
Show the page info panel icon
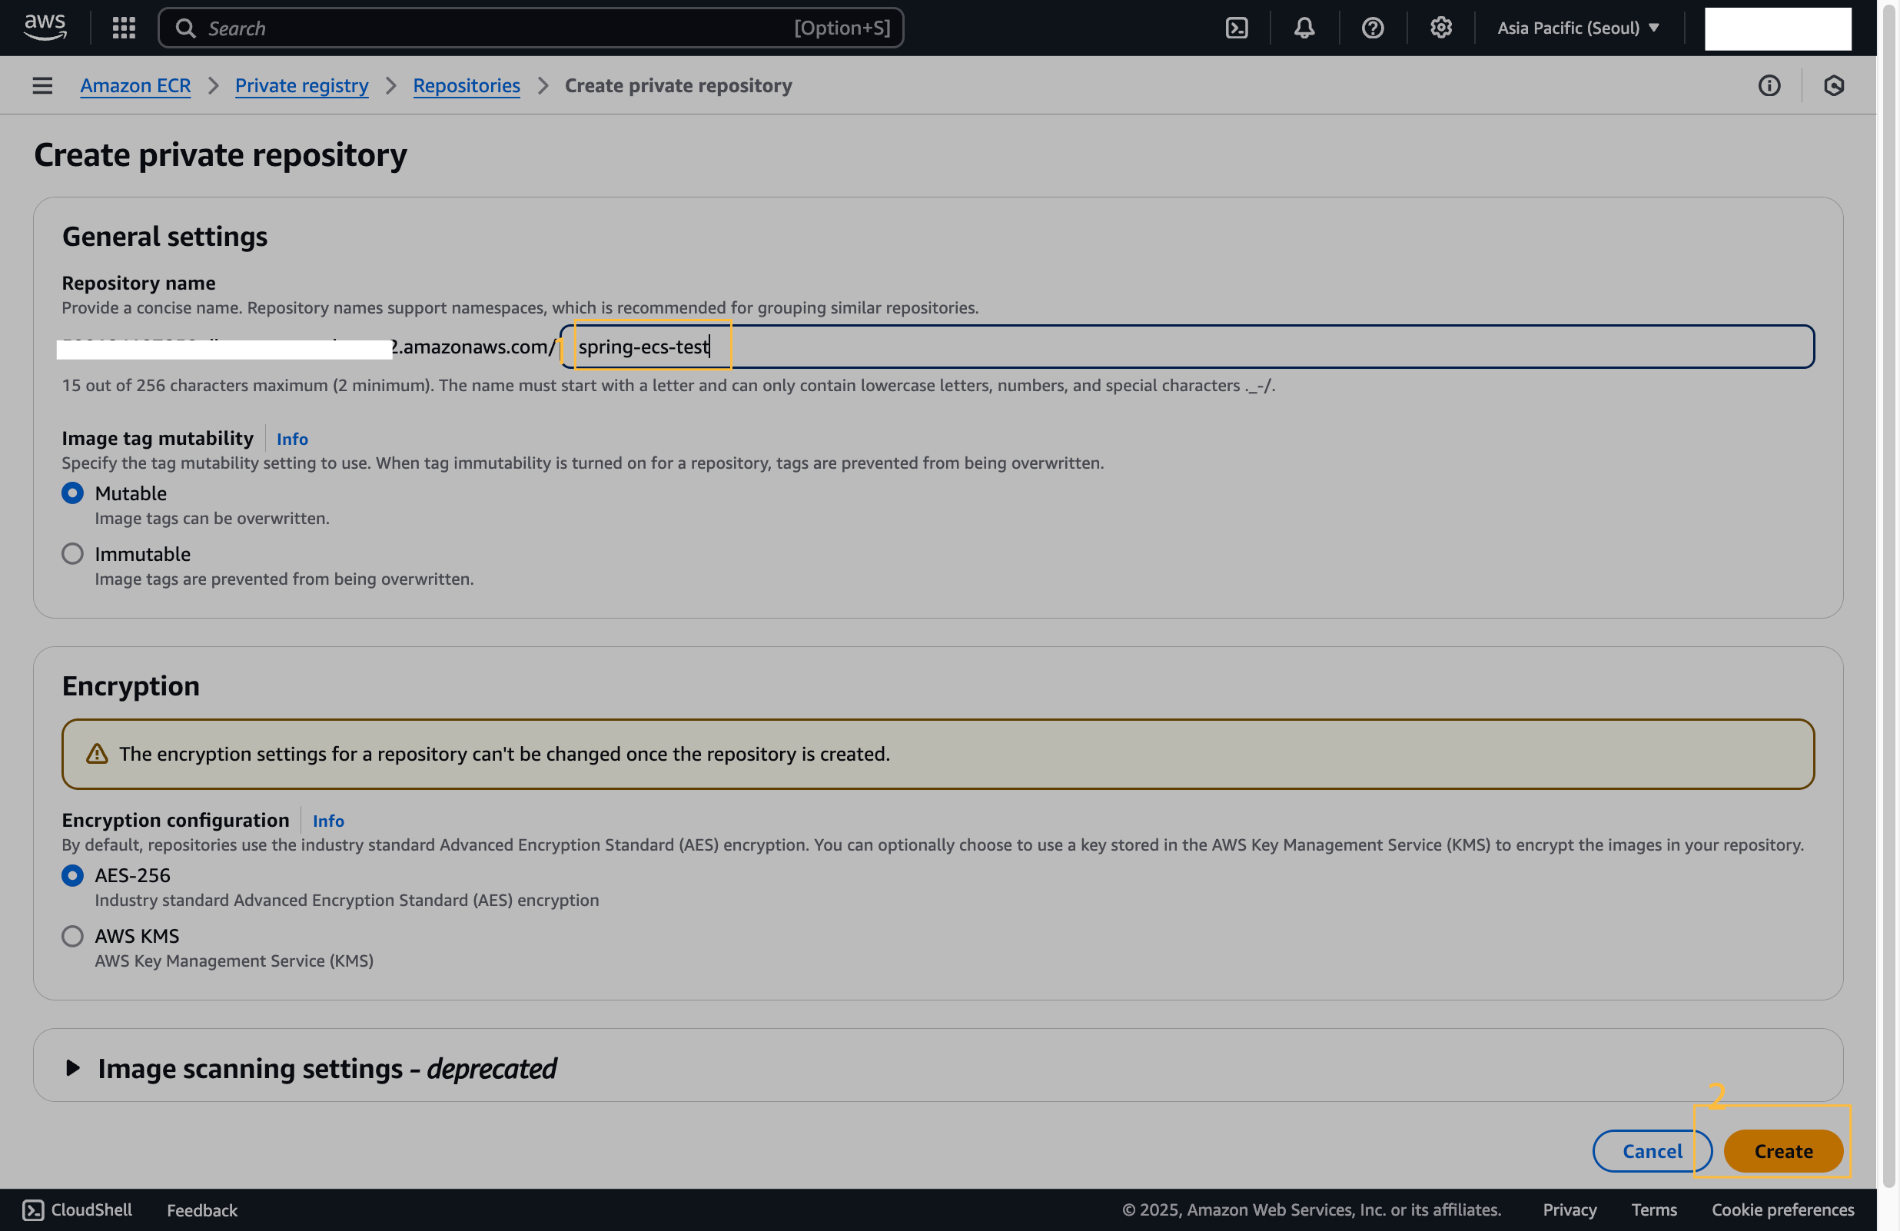(1770, 85)
